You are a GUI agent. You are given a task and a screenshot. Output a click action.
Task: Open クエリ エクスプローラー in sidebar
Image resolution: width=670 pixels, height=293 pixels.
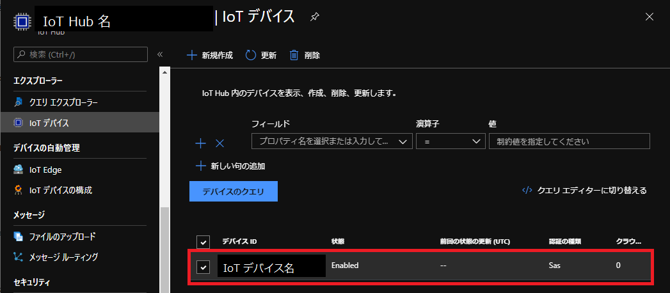pyautogui.click(x=63, y=102)
